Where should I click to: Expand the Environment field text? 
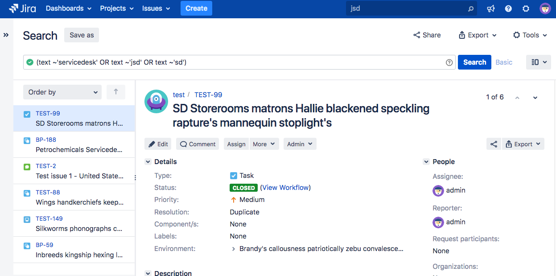[234, 249]
